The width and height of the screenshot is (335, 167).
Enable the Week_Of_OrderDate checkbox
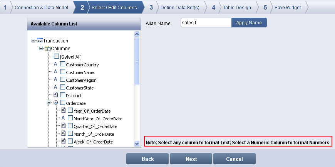(x=70, y=142)
